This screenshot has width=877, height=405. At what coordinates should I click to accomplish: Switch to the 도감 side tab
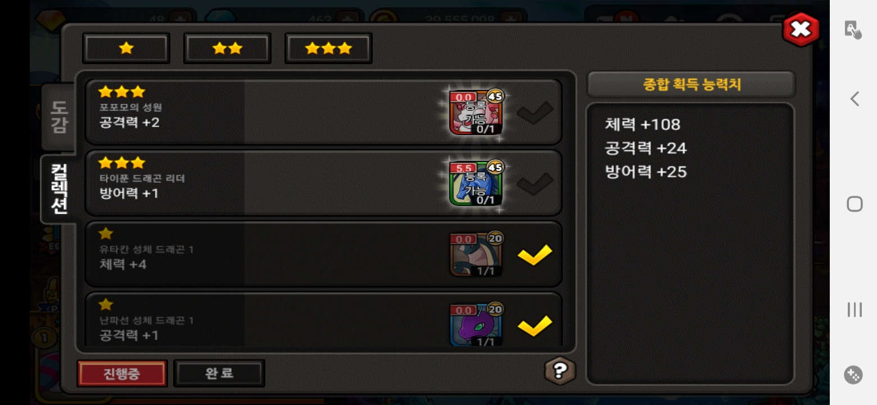point(58,117)
